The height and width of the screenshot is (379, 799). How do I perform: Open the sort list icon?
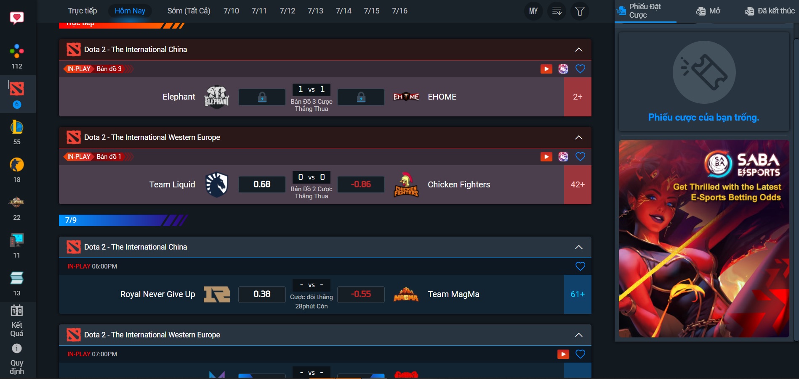pyautogui.click(x=557, y=11)
